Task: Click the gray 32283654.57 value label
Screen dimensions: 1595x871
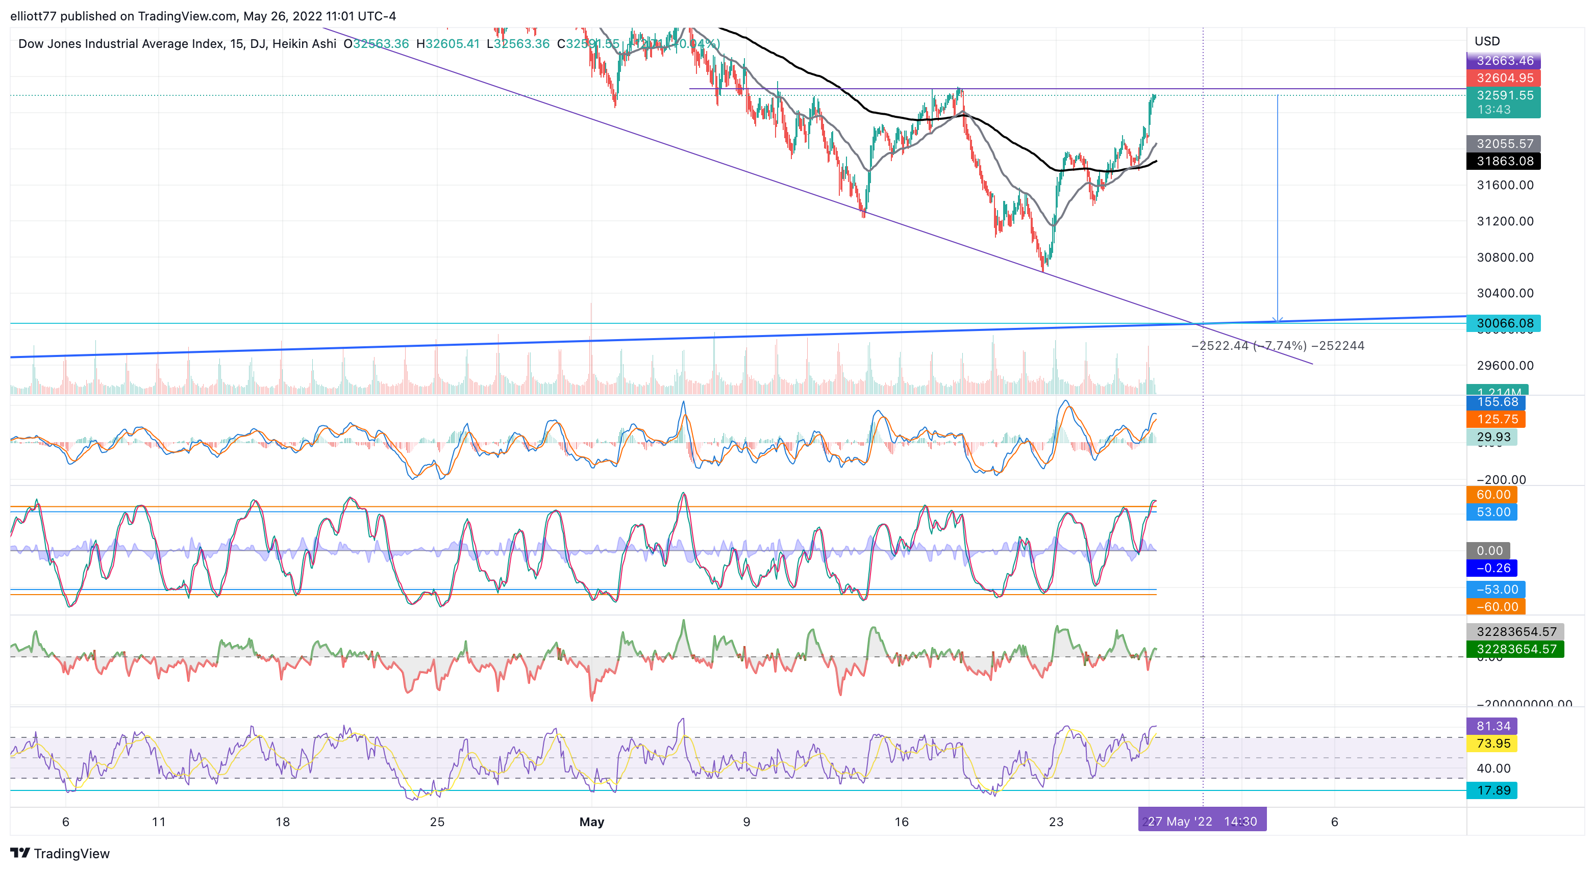Action: click(1515, 631)
